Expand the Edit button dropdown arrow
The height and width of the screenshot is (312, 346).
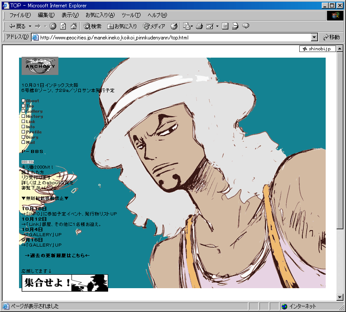click(217, 26)
